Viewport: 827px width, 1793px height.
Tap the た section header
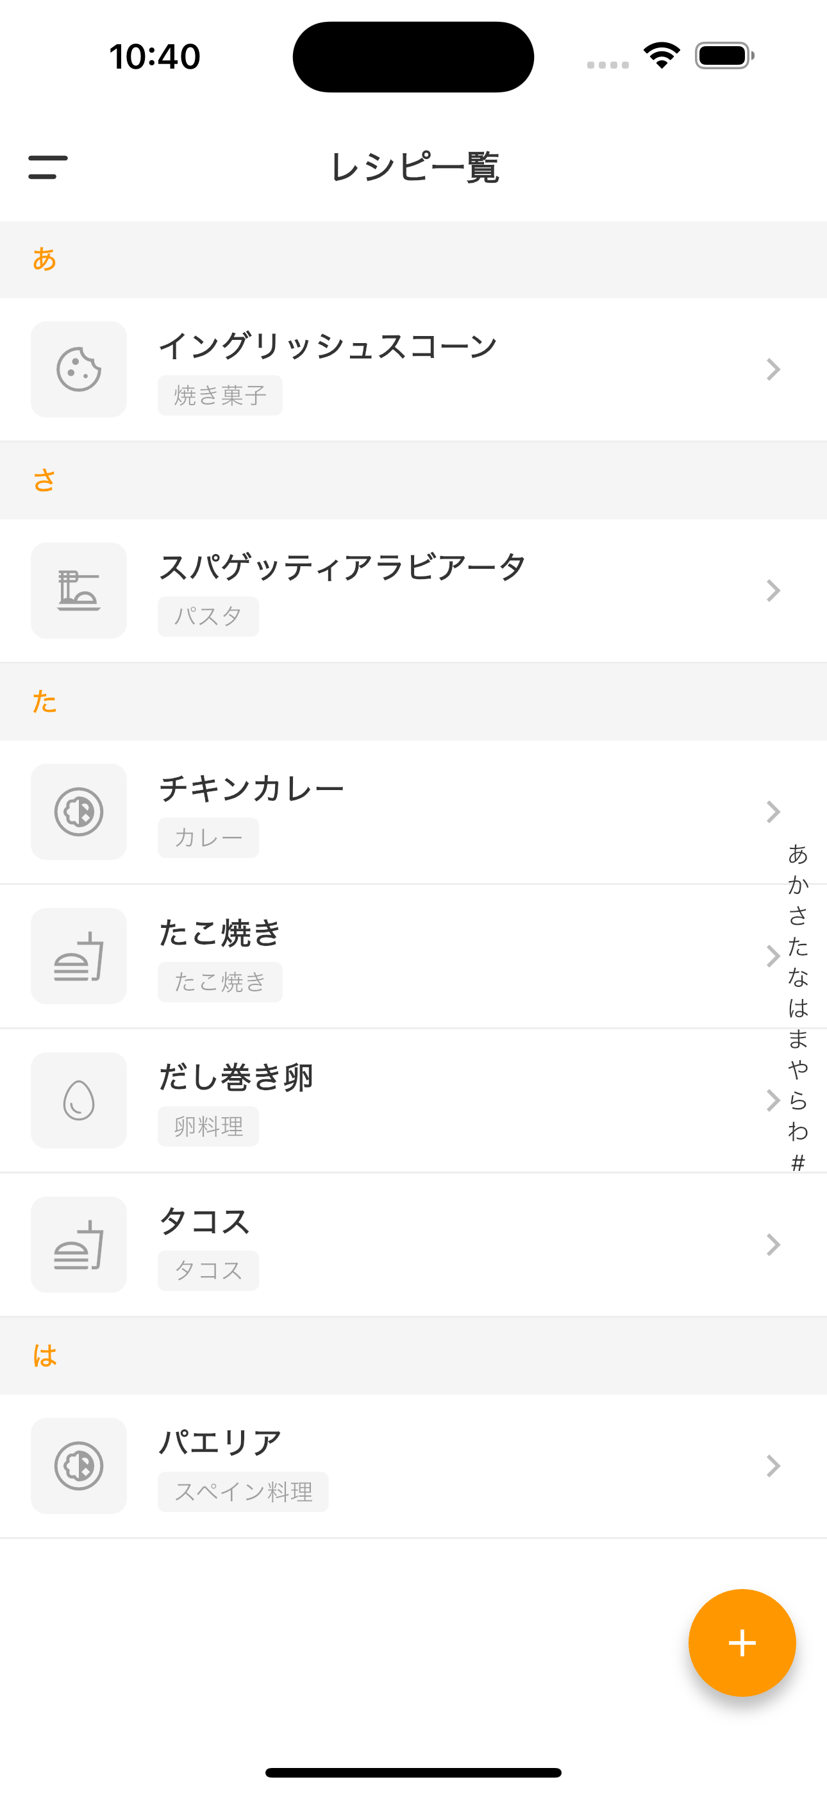[44, 702]
